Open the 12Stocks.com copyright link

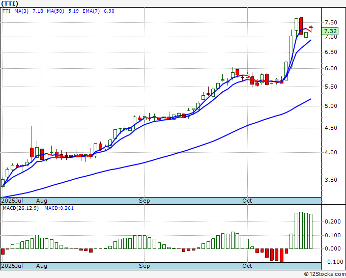pos(325,274)
